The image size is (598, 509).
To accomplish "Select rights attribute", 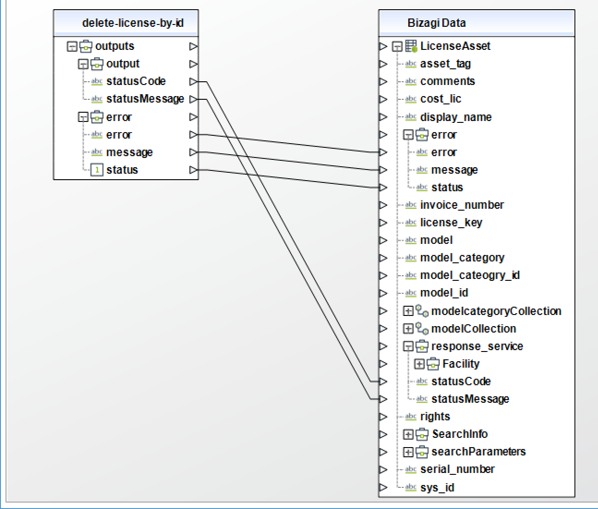I will tap(435, 417).
